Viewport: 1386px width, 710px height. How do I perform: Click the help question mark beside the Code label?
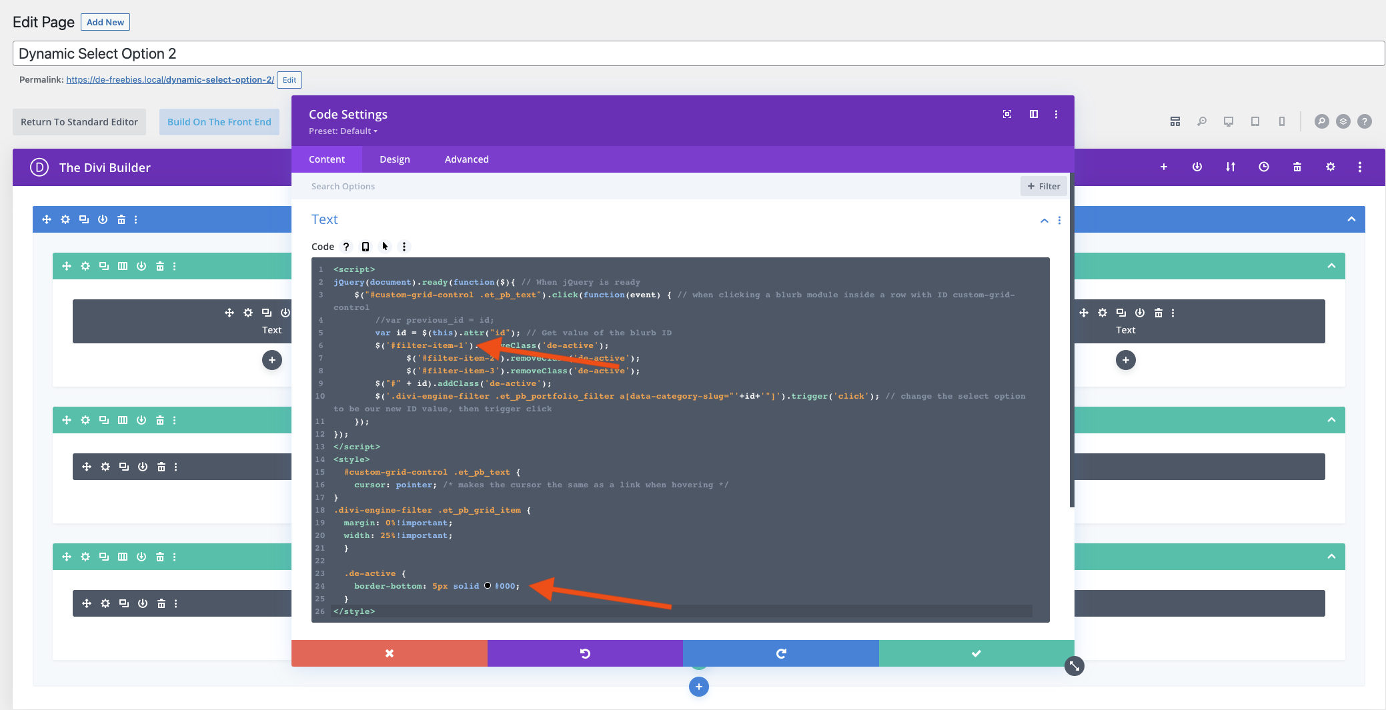346,247
